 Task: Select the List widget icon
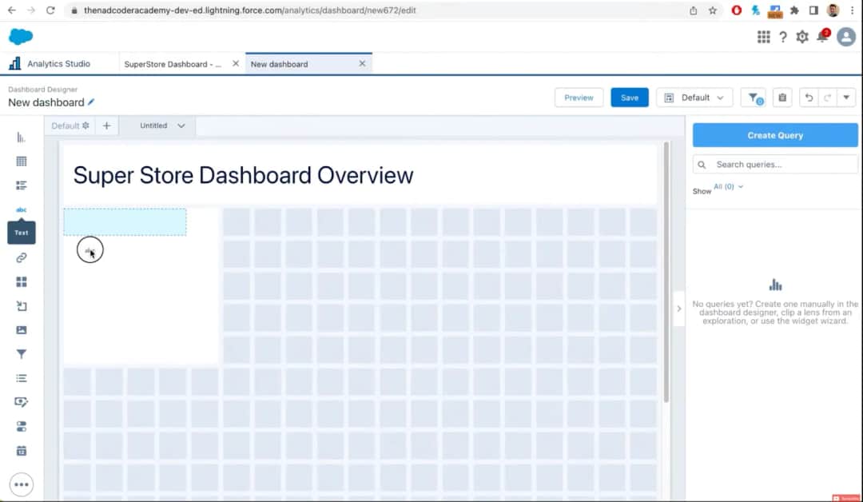click(21, 378)
